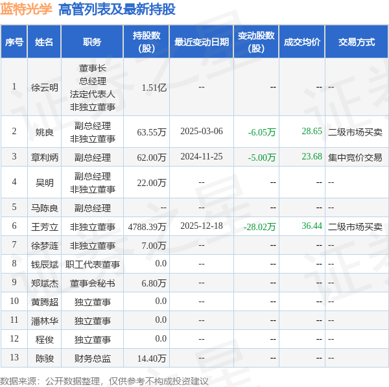Click the 交易方式 column header
This screenshot has height=387, width=389.
[356, 42]
